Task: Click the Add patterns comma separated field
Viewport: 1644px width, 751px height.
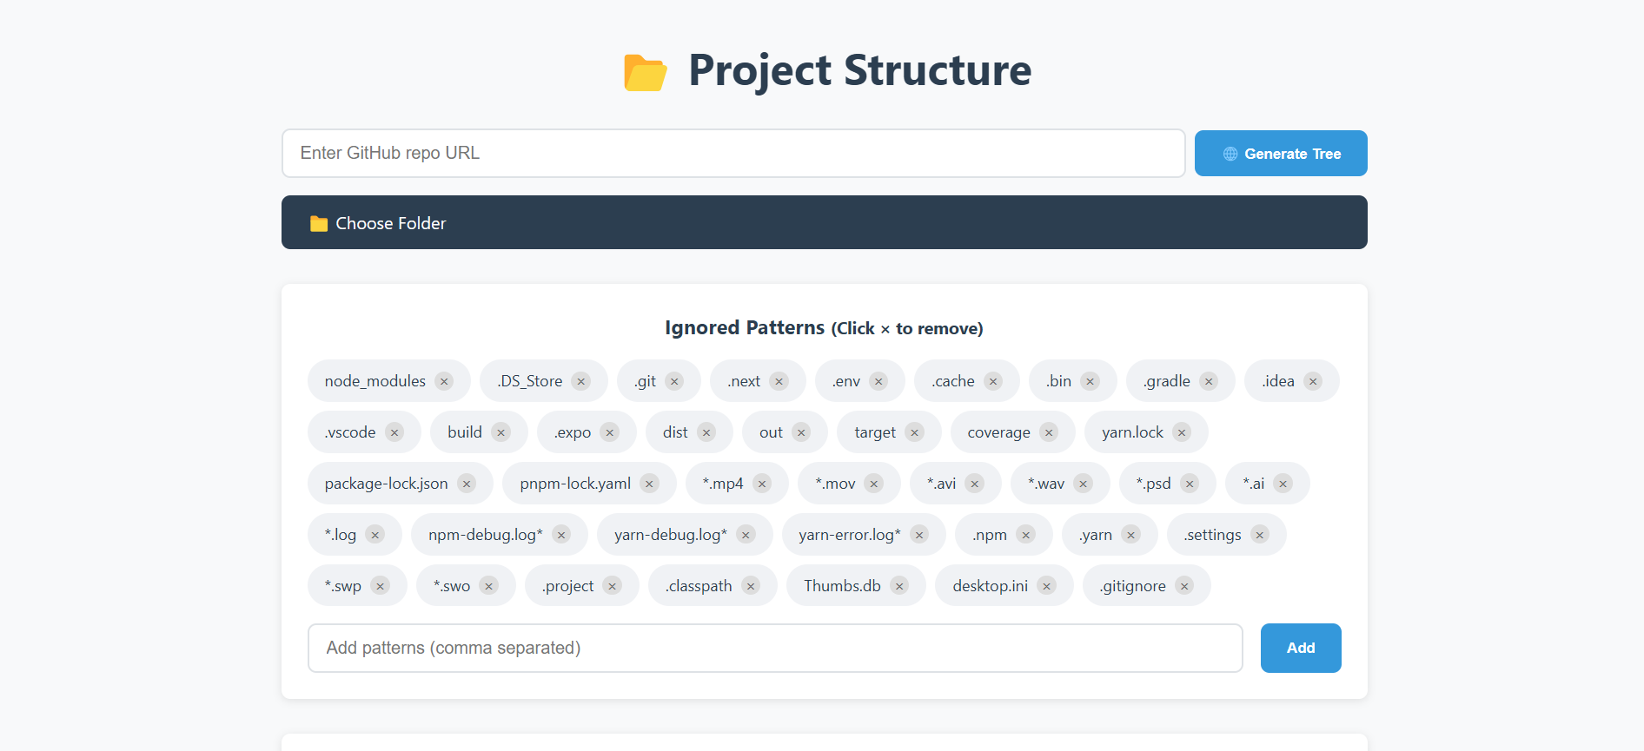Action: 775,648
